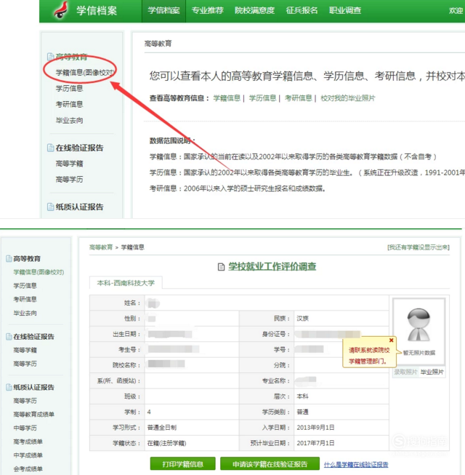Open green 学籍信息 link after 查看高等教育信息
The image size is (465, 475).
click(227, 98)
